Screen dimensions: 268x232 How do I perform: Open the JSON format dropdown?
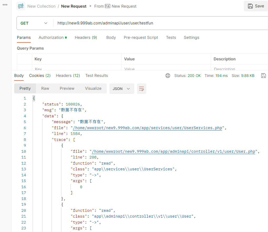(122, 89)
